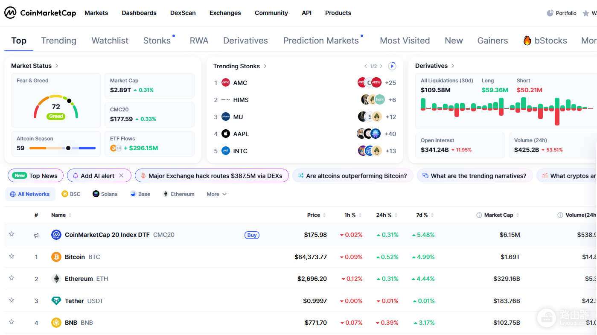Go to next Trending Stonks page
This screenshot has height=335, width=597.
pyautogui.click(x=381, y=66)
